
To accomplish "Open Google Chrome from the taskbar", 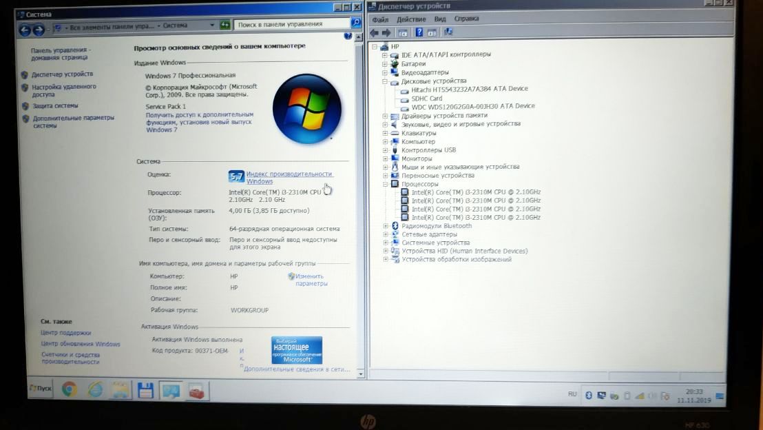I will [69, 389].
